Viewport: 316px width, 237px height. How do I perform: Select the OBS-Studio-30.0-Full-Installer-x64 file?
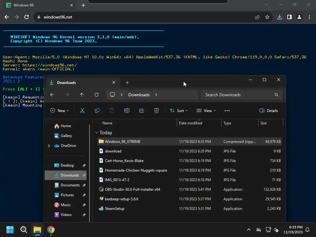point(190,189)
